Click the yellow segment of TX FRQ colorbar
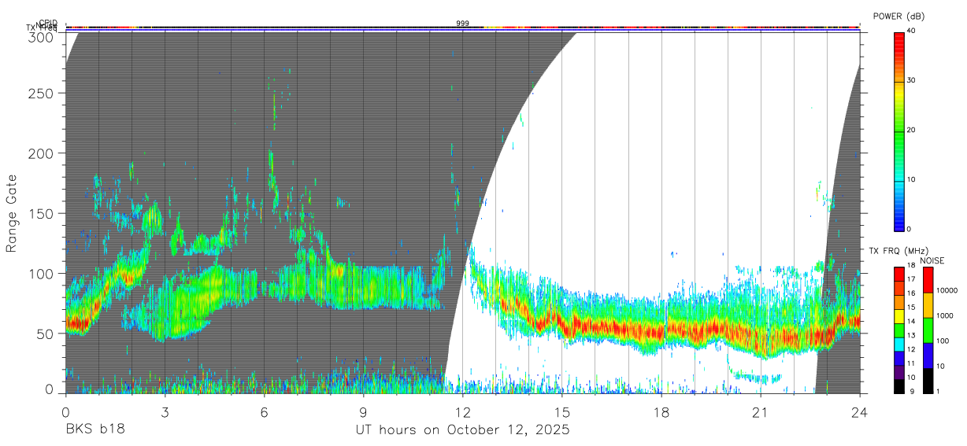 (x=899, y=315)
